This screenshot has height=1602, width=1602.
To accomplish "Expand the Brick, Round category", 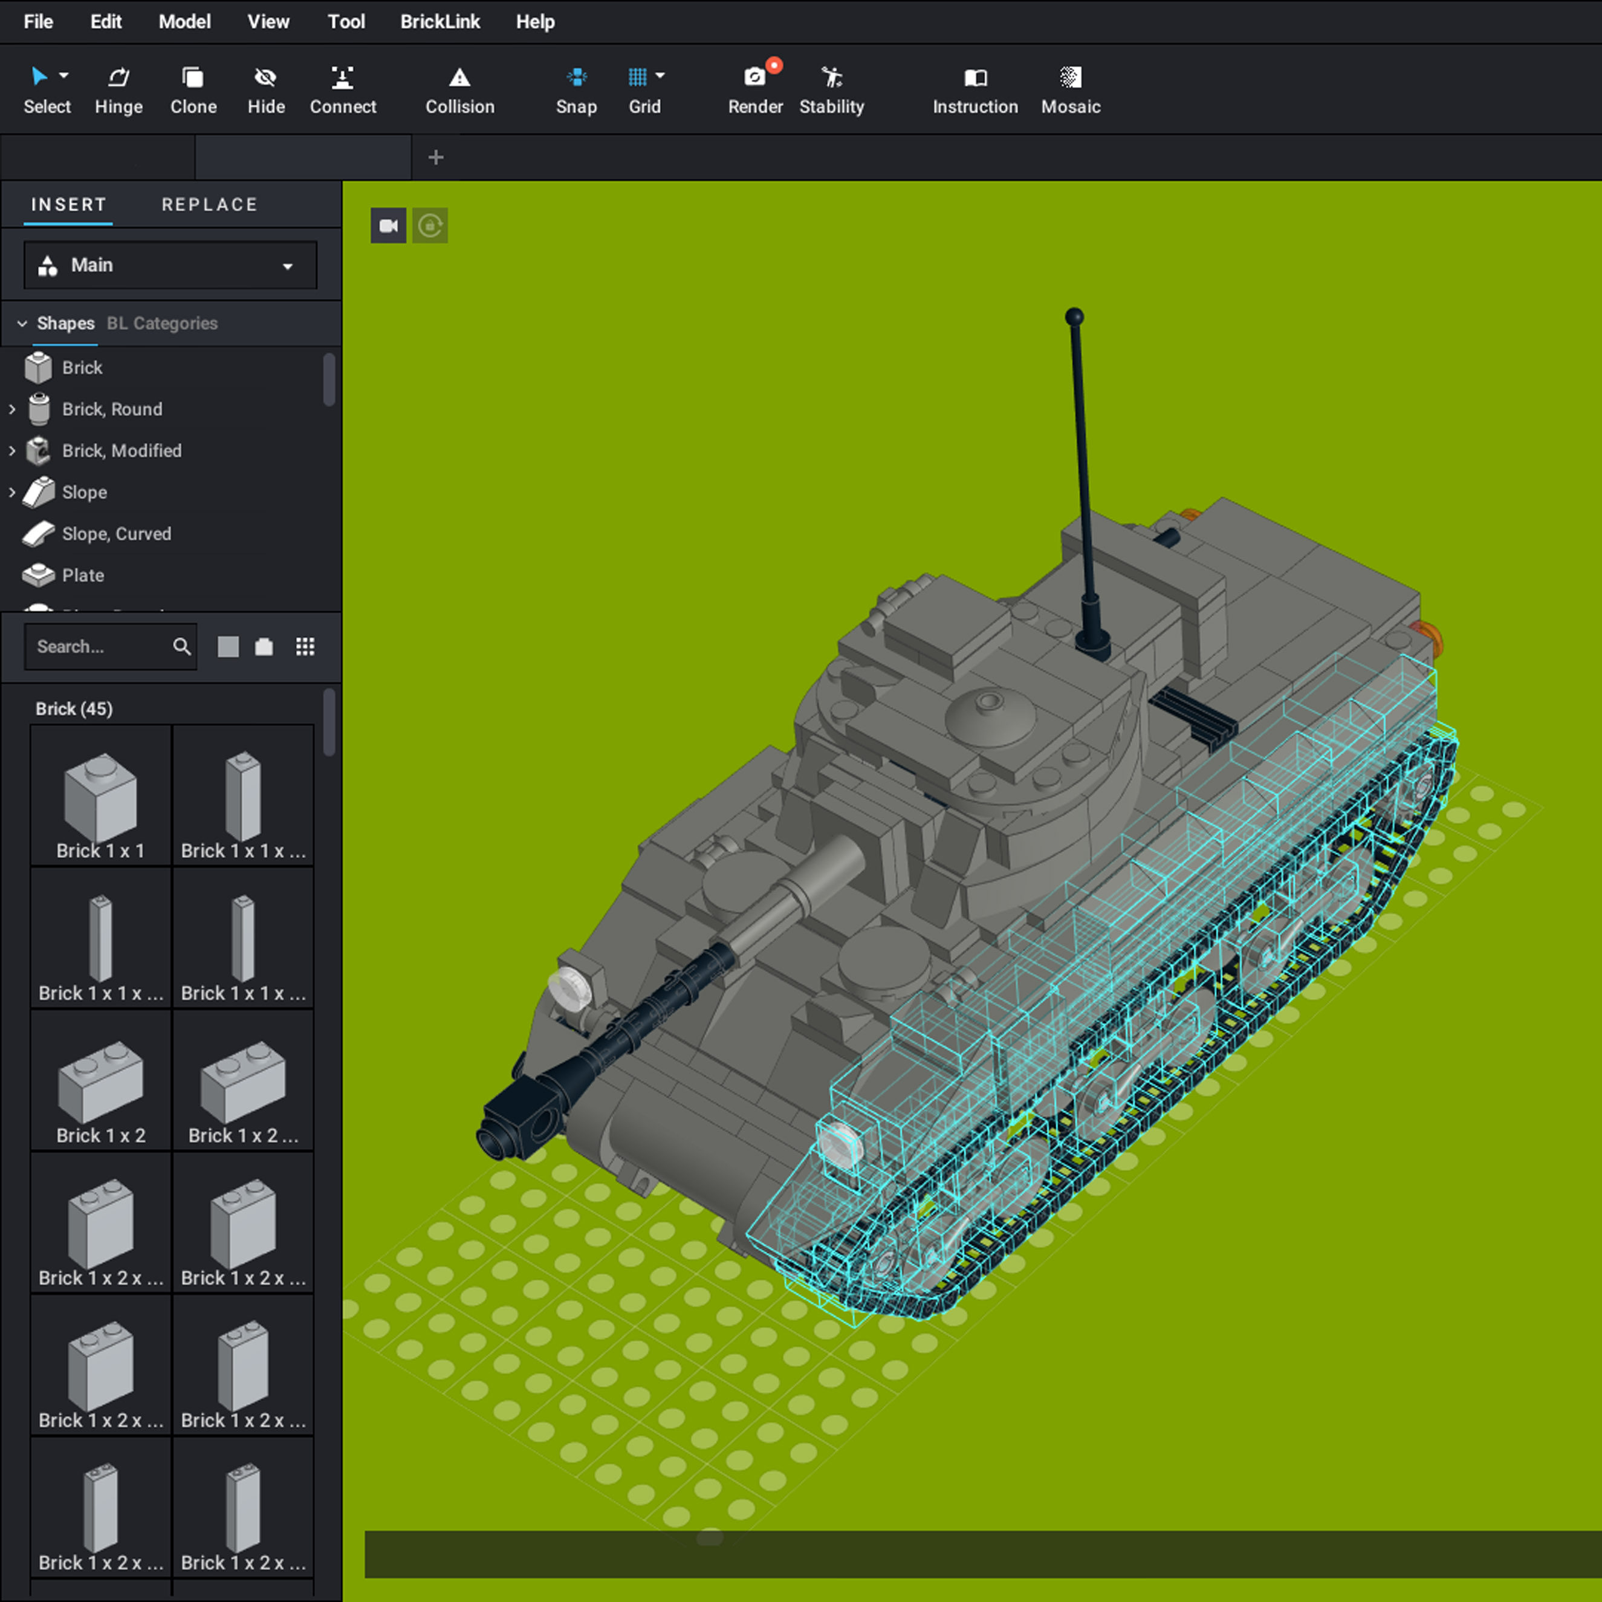I will pyautogui.click(x=13, y=409).
